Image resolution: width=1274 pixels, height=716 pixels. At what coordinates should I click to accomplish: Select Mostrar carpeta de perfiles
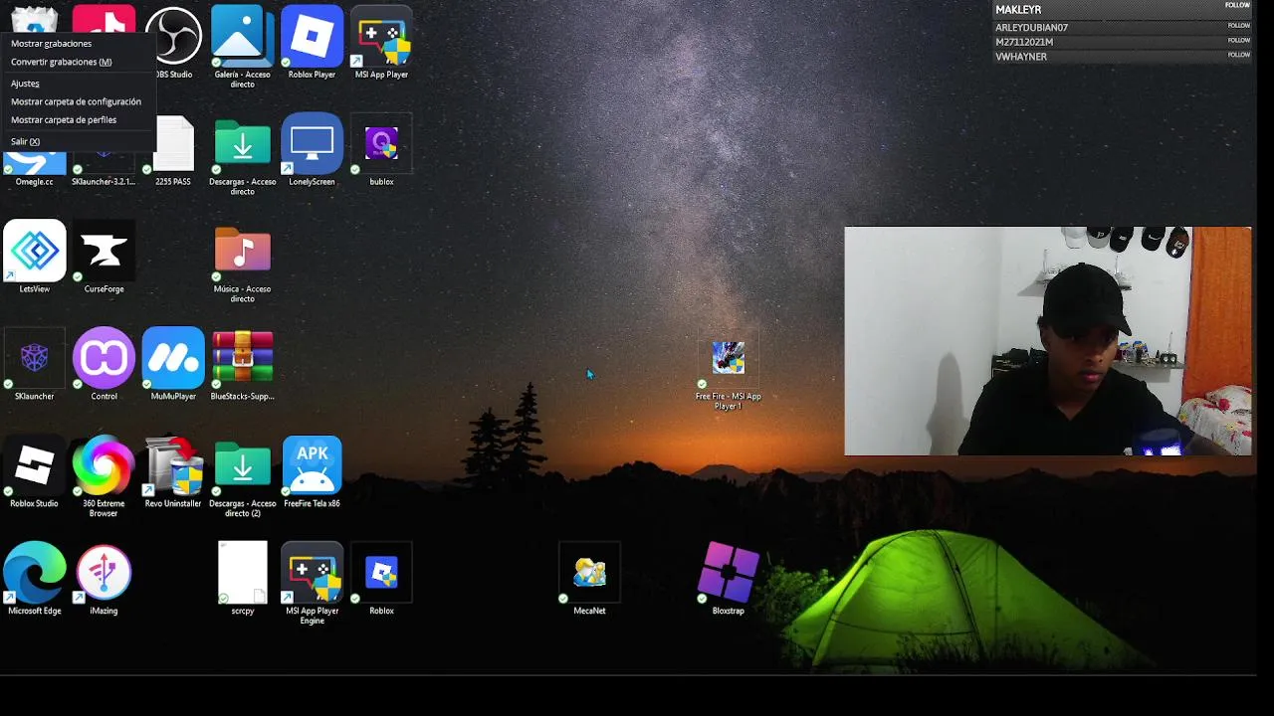coord(64,119)
